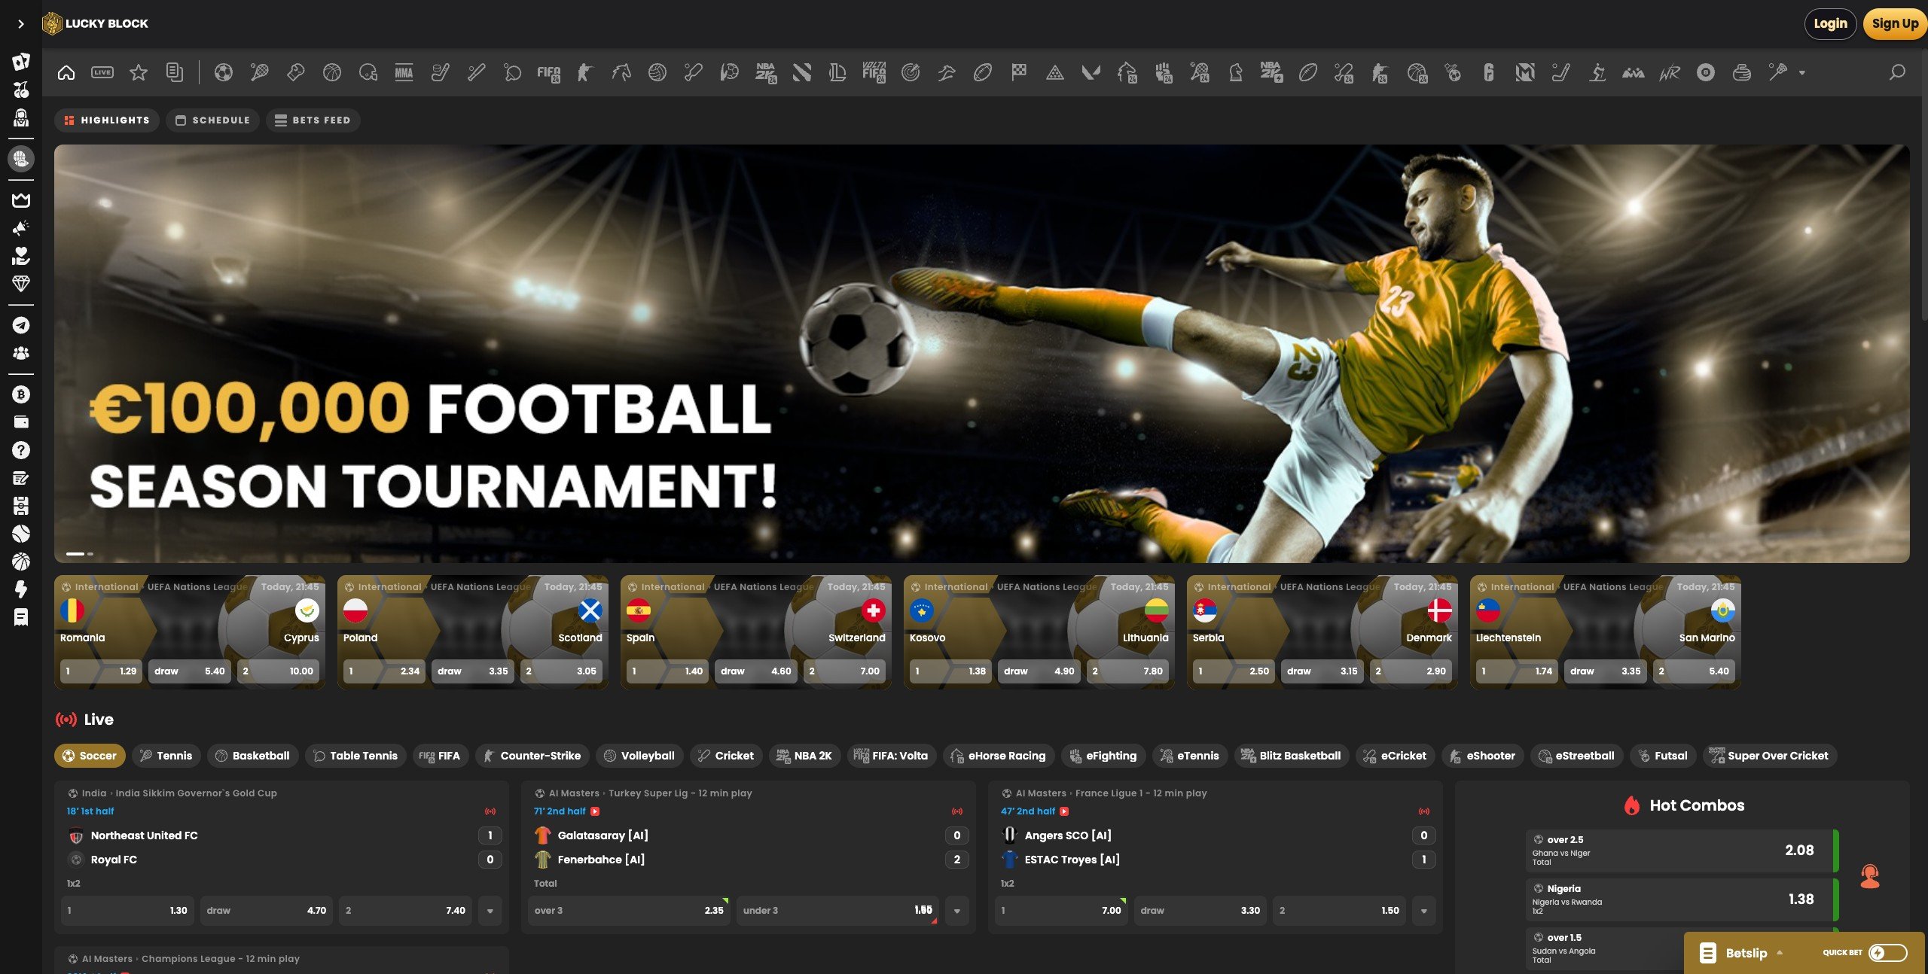Click the Sign Up button

point(1895,24)
